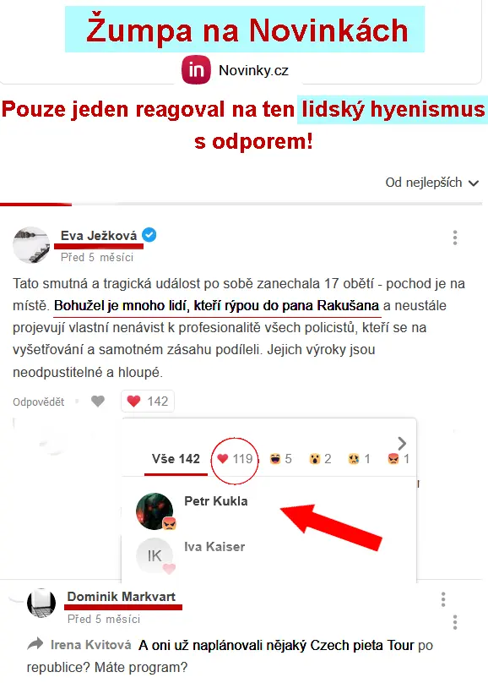Click the Dominik Markvart username link
The image size is (488, 683).
[x=122, y=596]
